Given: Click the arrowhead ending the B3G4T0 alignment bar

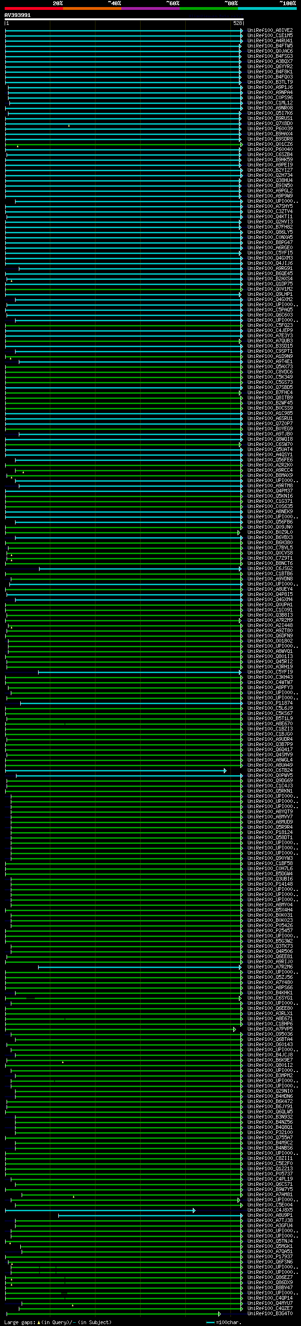Looking at the screenshot, I should 219,1314.
